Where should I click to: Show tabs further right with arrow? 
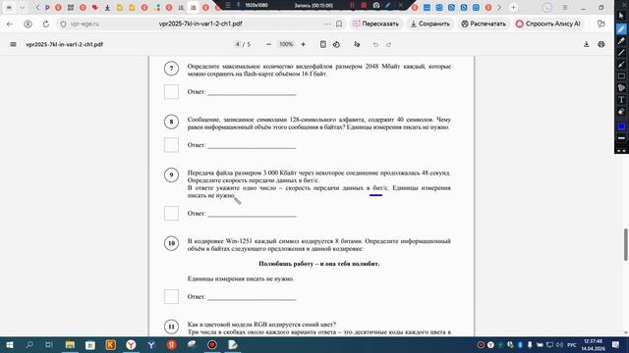(499, 7)
